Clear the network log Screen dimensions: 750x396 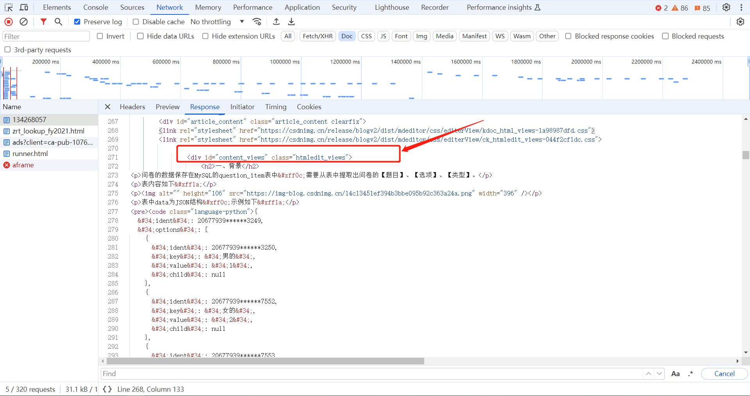pos(23,22)
